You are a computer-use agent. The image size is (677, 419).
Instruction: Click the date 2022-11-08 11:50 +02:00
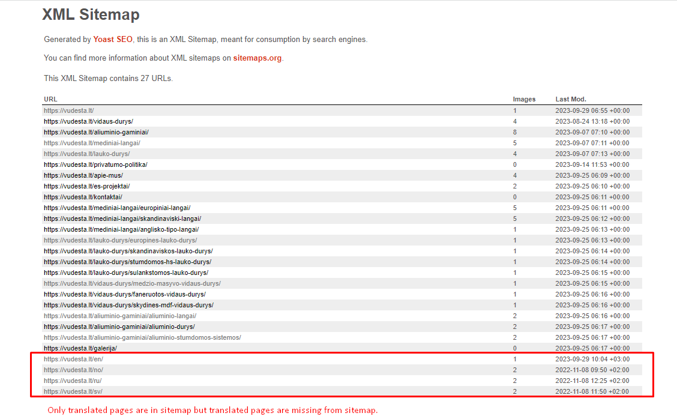click(x=592, y=391)
